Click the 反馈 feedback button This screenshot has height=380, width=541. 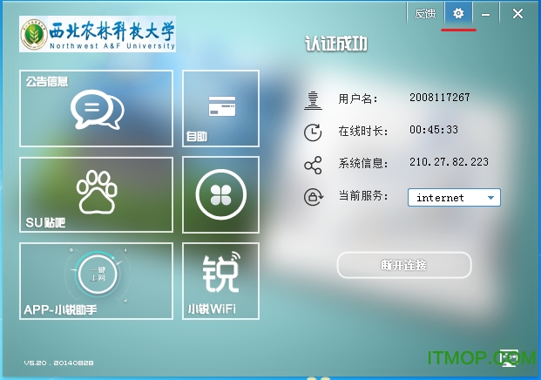tap(424, 14)
